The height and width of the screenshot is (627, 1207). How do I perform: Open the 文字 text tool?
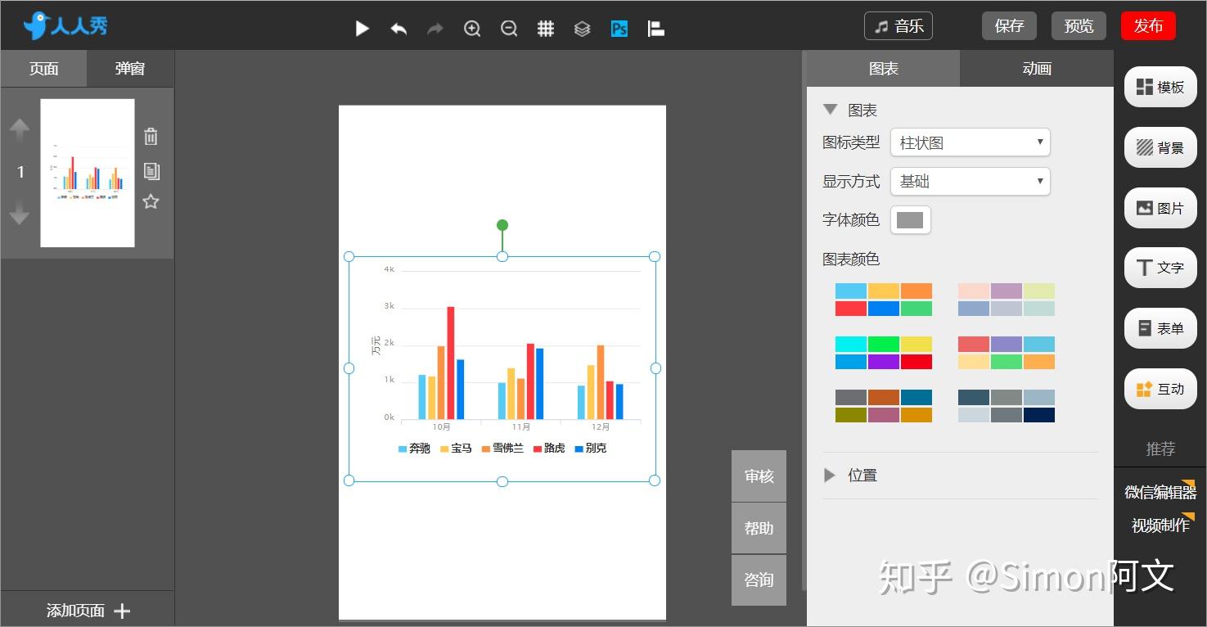click(x=1160, y=268)
